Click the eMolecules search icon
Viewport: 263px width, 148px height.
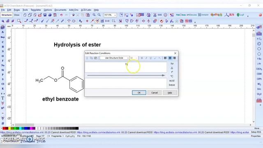[191, 15]
